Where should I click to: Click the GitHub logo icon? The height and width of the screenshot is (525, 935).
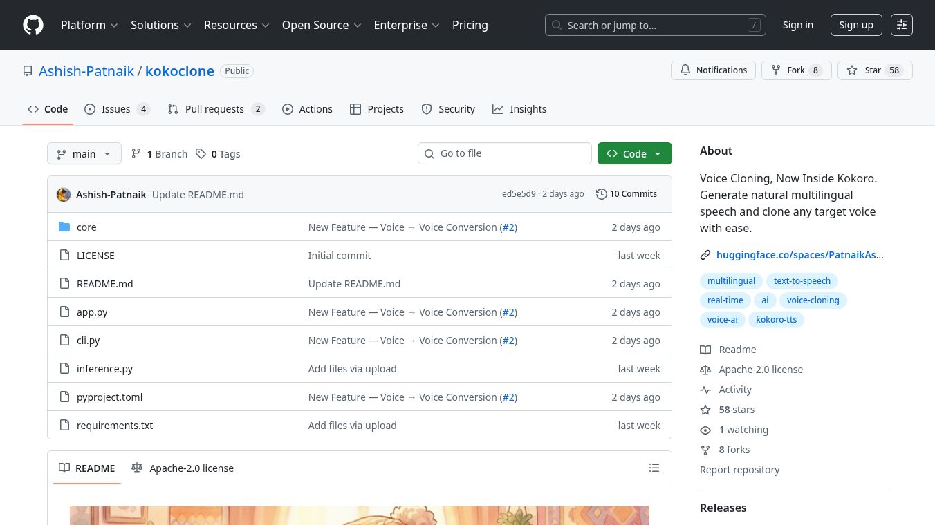(33, 25)
